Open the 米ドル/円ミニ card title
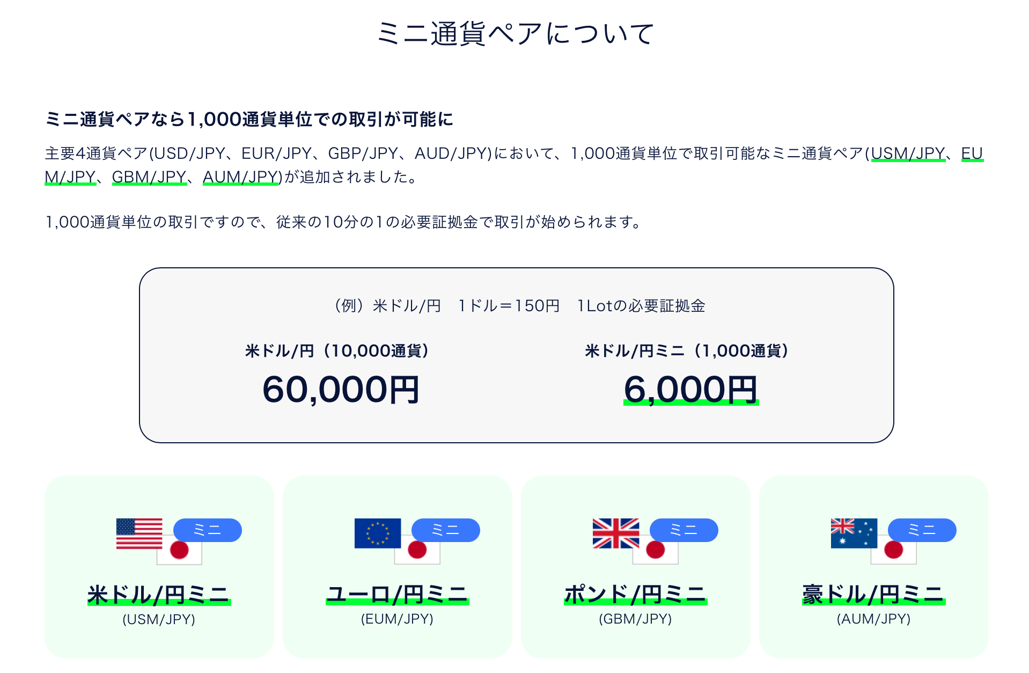 coord(159,595)
